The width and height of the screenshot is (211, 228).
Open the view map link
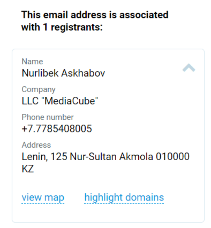coord(43,197)
